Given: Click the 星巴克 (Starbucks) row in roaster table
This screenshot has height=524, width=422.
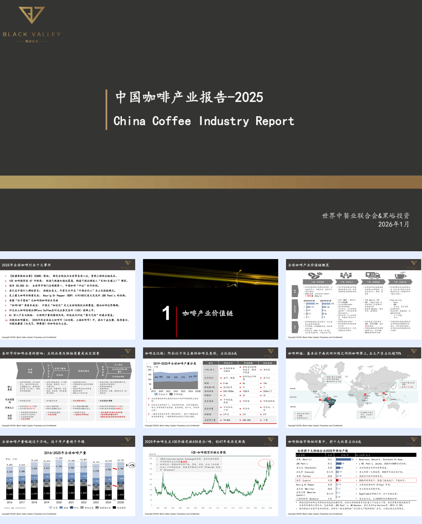Looking at the screenshot, I should (356, 468).
